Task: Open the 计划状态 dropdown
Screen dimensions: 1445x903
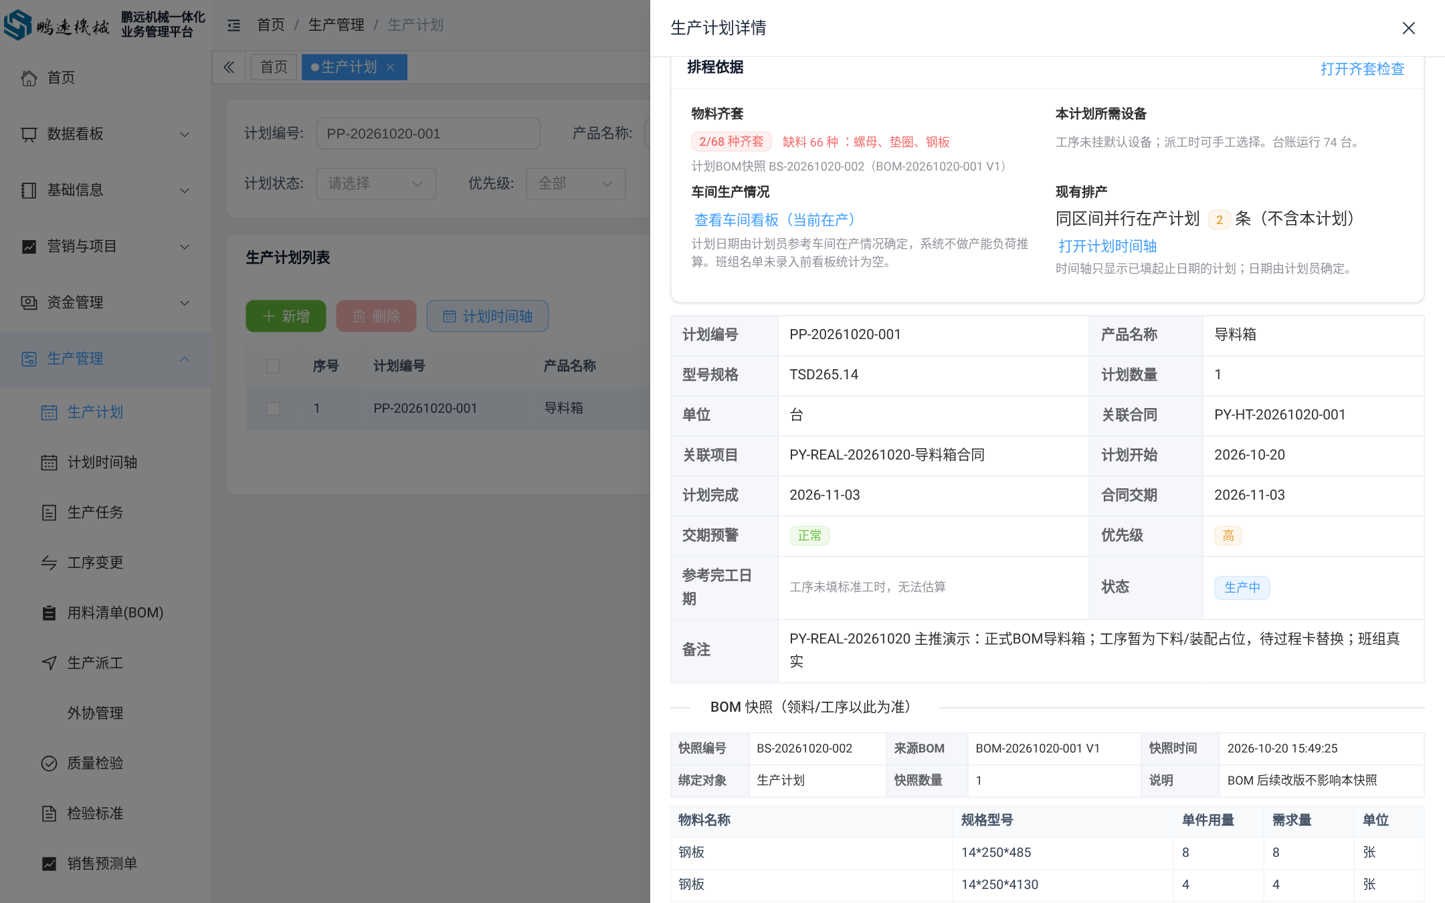Action: pos(376,183)
